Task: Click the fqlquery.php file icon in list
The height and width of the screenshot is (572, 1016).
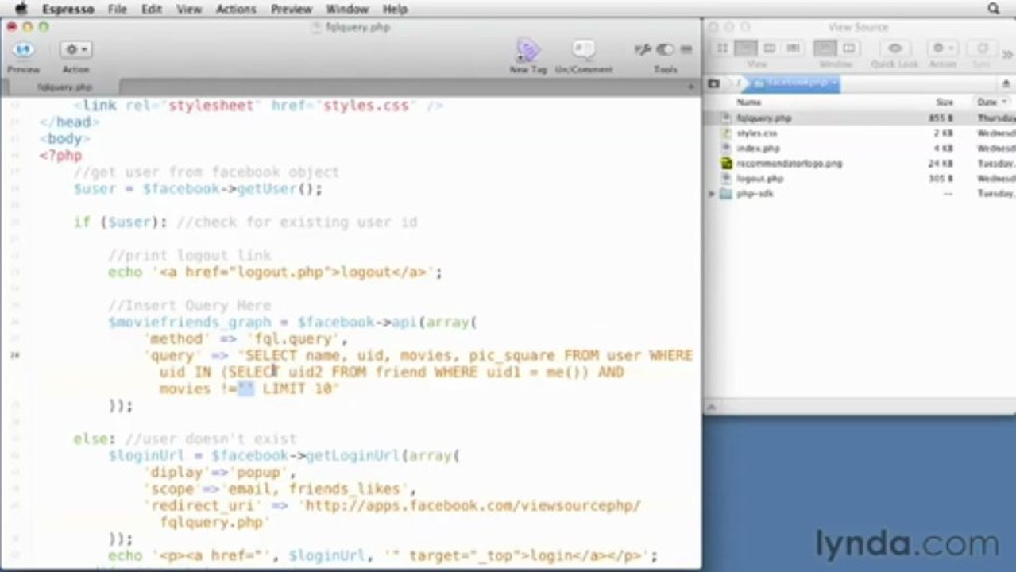Action: click(x=725, y=118)
